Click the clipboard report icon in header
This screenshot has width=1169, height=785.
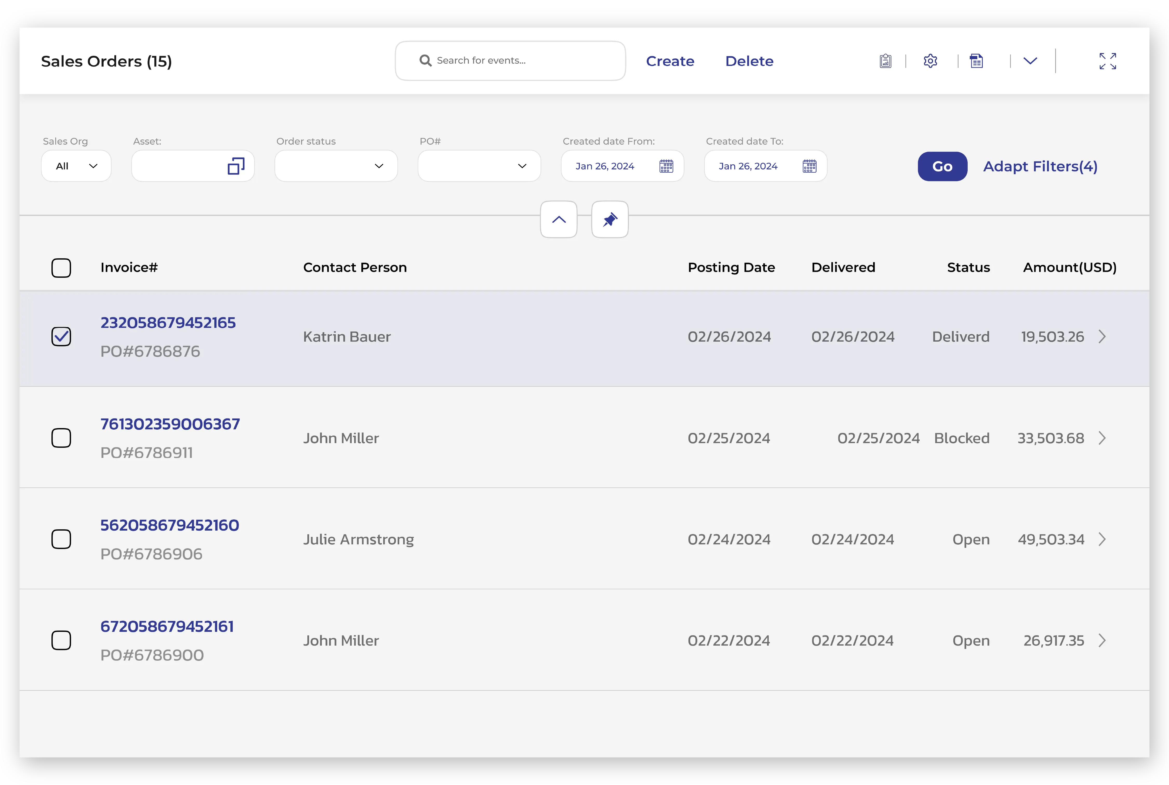[x=885, y=61]
